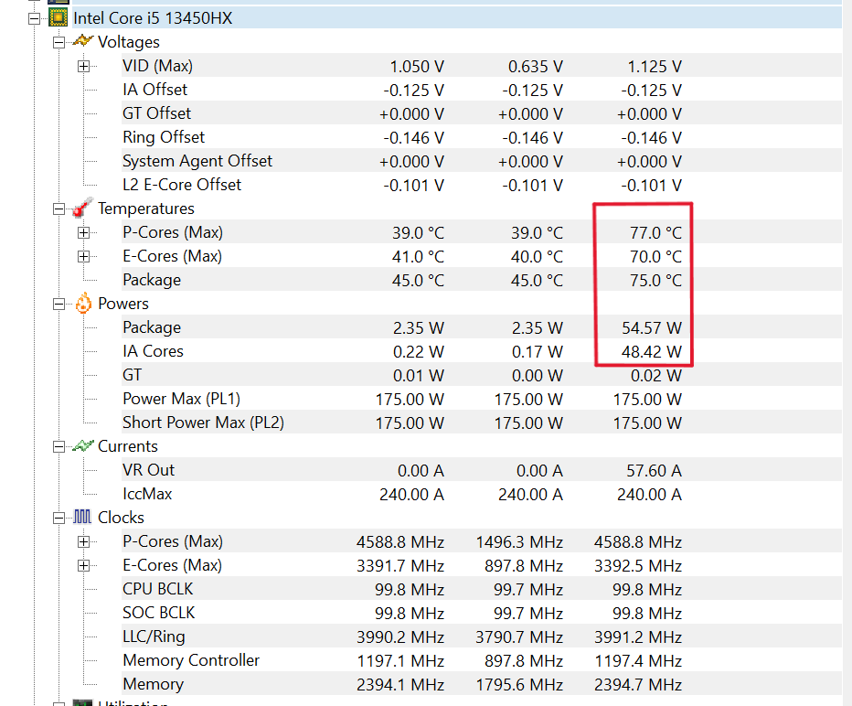Click the Voltages lightning icon

pos(82,41)
